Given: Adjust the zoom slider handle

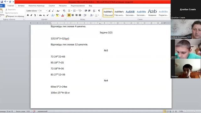Looking at the screenshot, I should click(195, 111).
